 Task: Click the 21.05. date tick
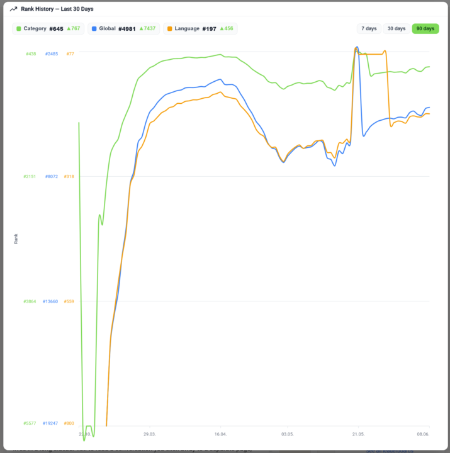click(x=358, y=434)
